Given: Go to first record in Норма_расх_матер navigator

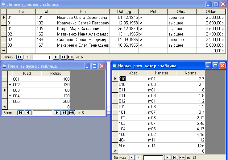Looking at the screenshot, I should pyautogui.click(x=131, y=158).
